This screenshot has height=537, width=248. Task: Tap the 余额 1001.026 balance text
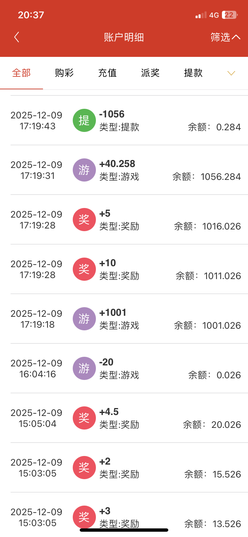[207, 325]
